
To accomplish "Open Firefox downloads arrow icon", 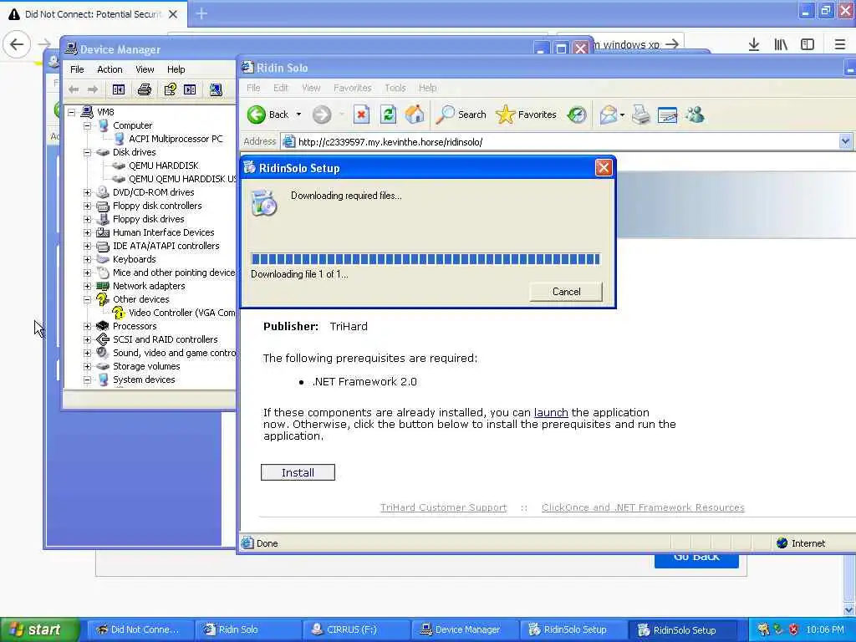I will (754, 44).
